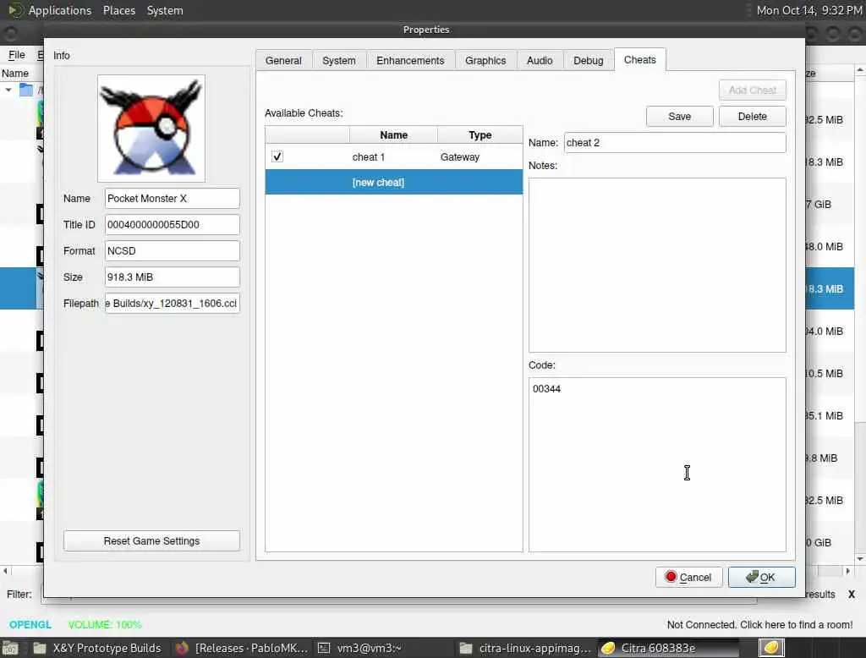This screenshot has height=658, width=866.
Task: Click the Gateway type cell
Action: tap(459, 157)
